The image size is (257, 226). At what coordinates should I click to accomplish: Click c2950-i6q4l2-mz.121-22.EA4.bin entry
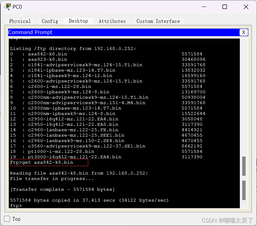(x=73, y=119)
